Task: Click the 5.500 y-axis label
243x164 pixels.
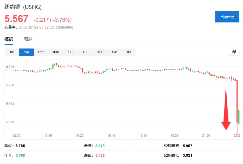Action: tap(10, 122)
